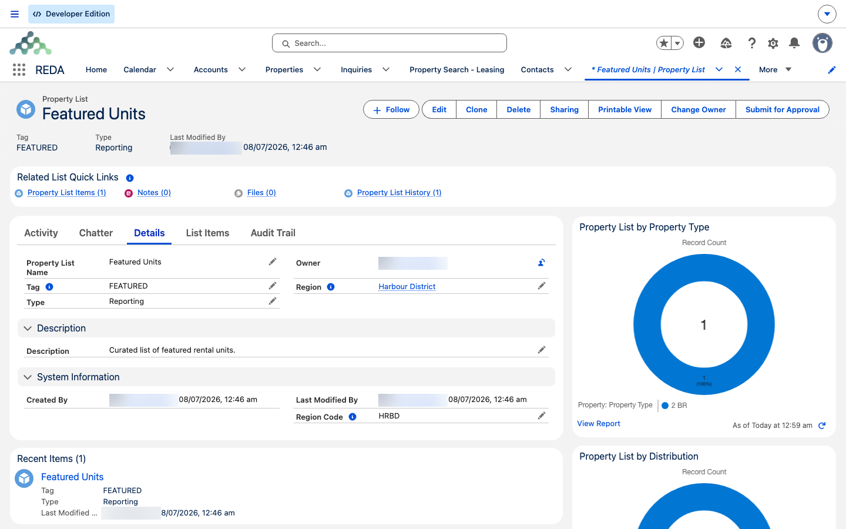Expand the Properties nav dropdown
The image size is (846, 529).
pos(317,69)
